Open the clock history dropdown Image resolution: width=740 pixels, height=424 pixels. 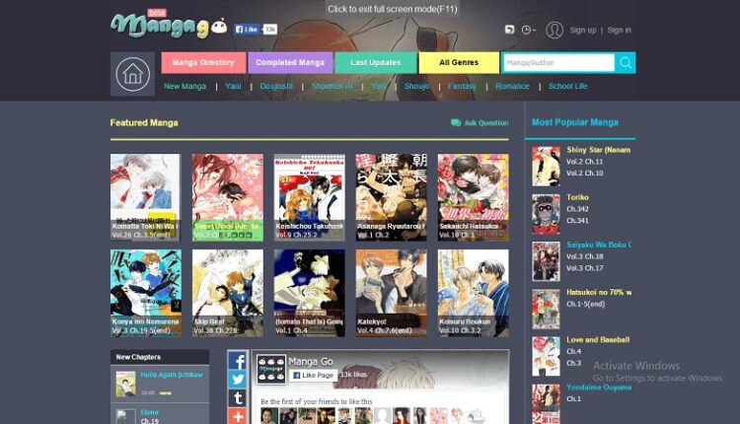(x=528, y=30)
